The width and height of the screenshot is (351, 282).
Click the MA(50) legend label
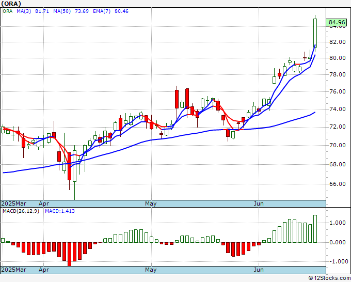(x=62, y=11)
